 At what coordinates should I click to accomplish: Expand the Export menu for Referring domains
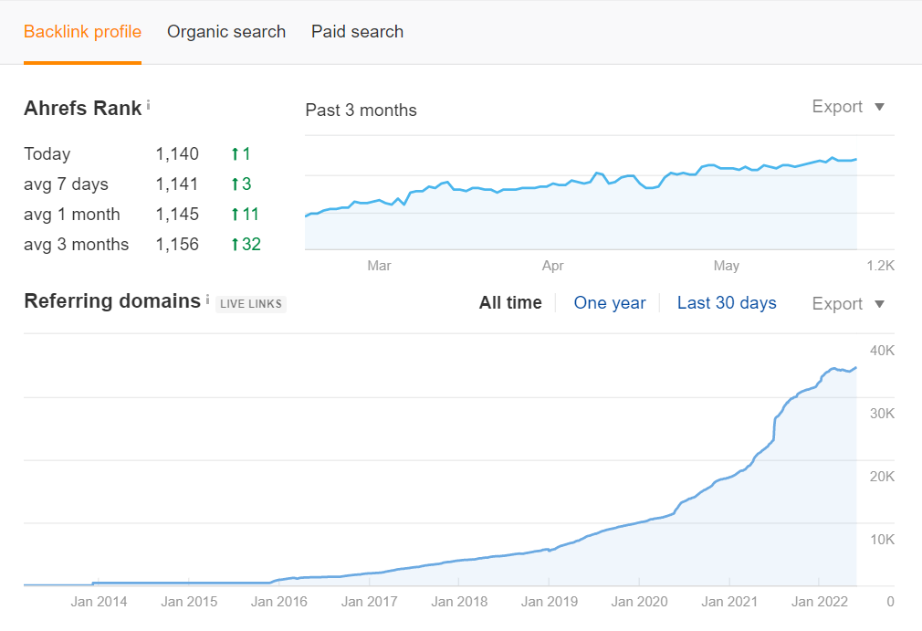click(848, 304)
